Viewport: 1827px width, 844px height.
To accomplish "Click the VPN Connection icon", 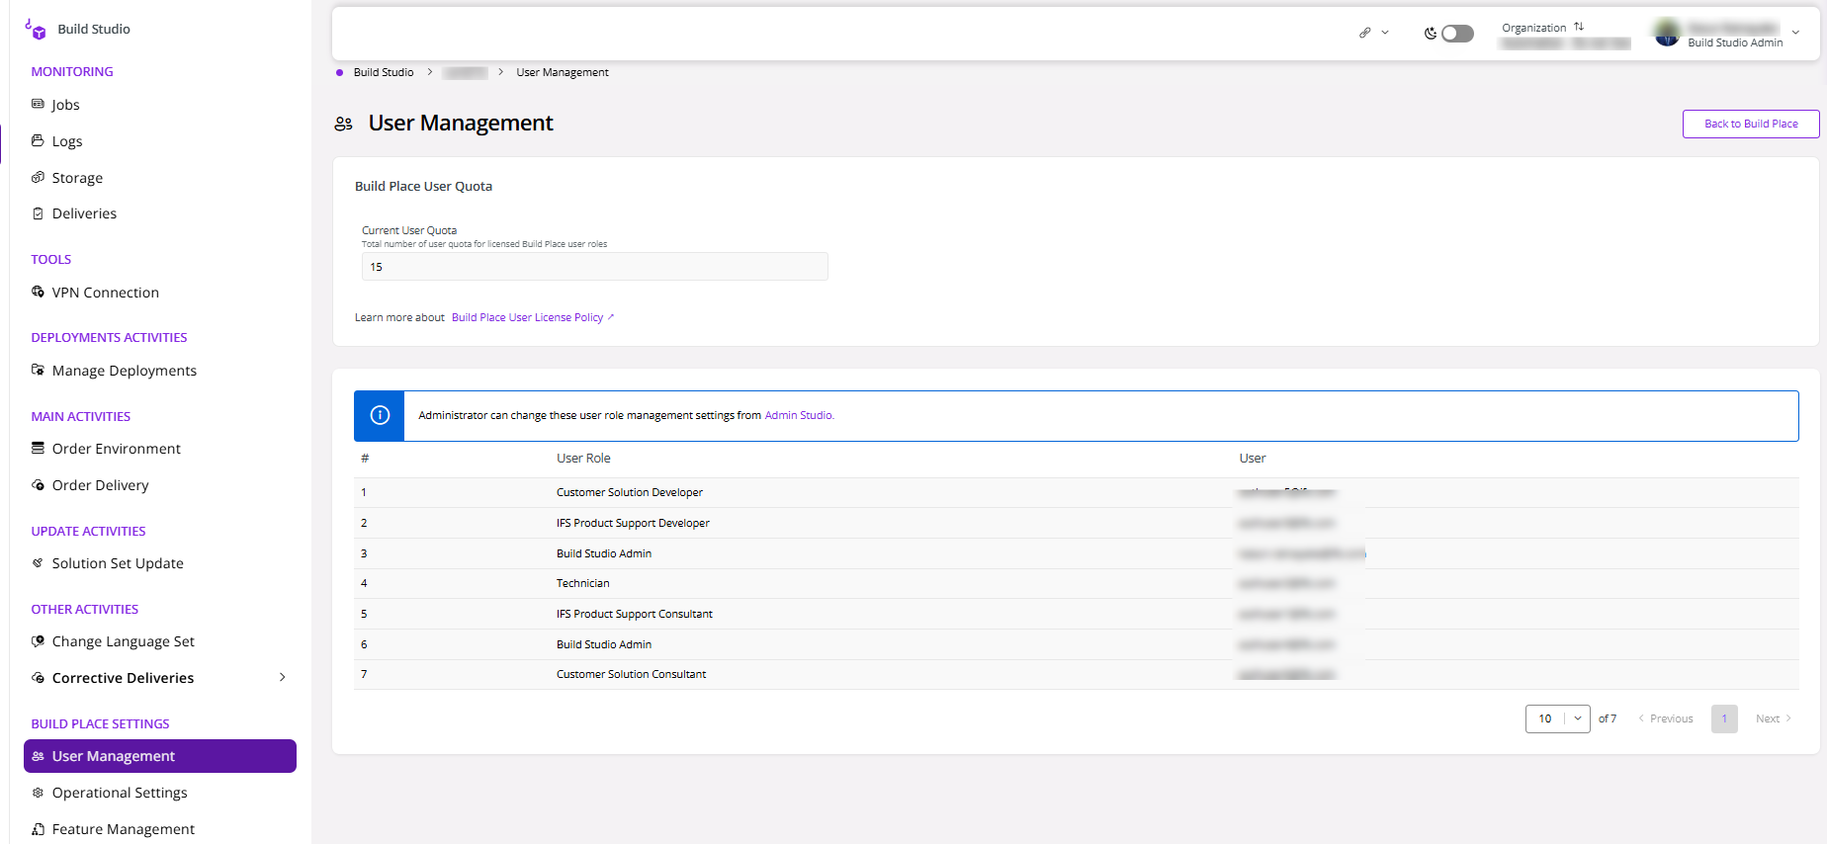I will (x=38, y=292).
